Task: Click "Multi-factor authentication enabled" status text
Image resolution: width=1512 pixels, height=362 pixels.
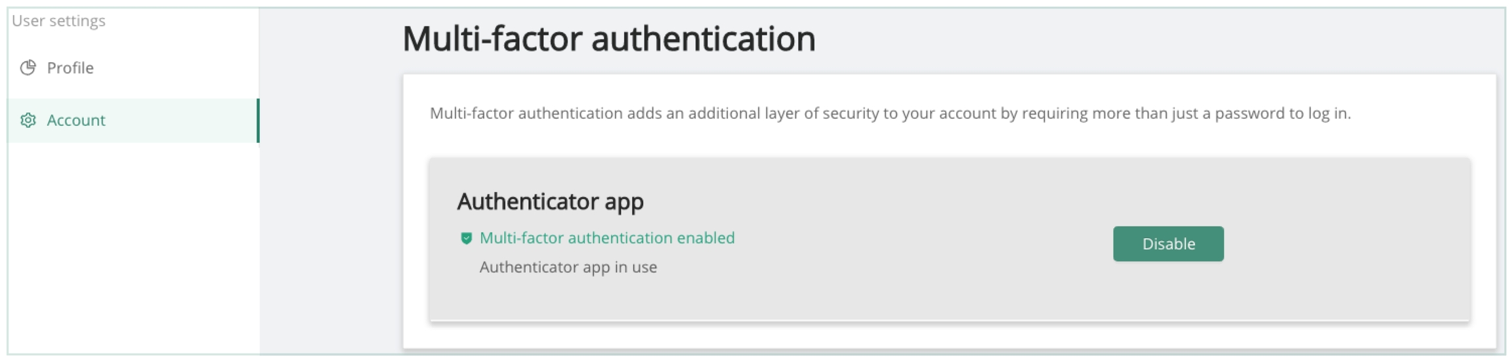Action: coord(606,238)
